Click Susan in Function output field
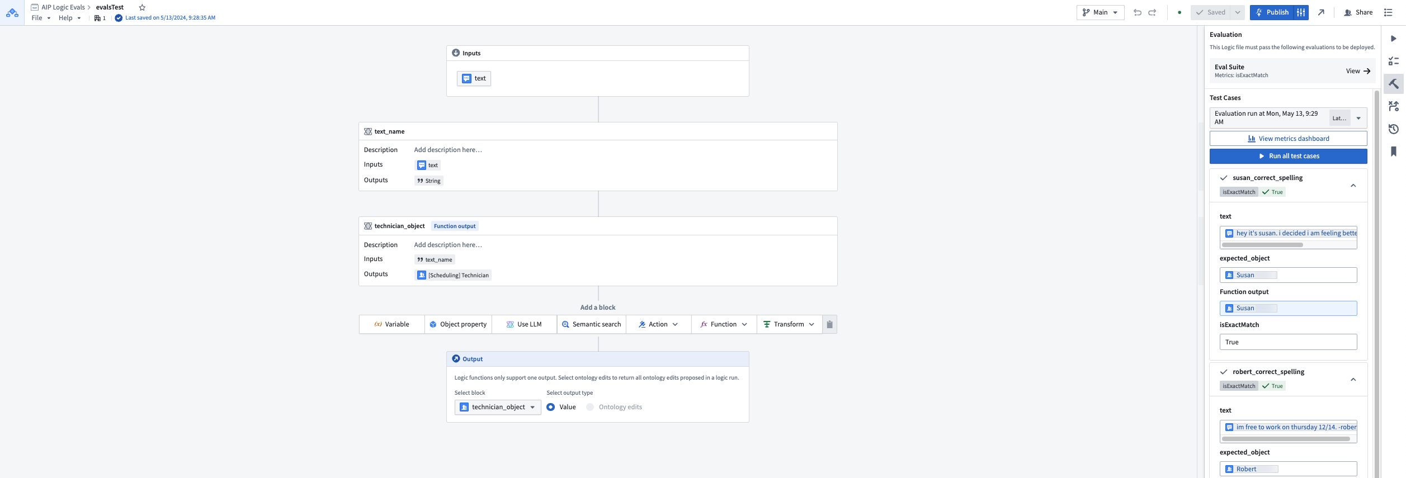This screenshot has width=1406, height=478. tap(1251, 308)
